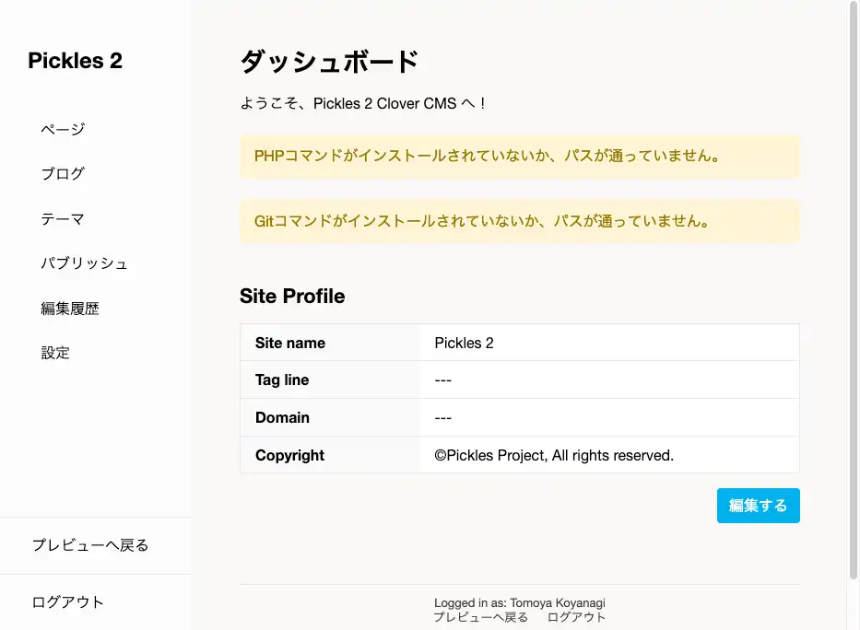This screenshot has height=630, width=860.
Task: Click the Tag line table row
Action: pos(519,379)
